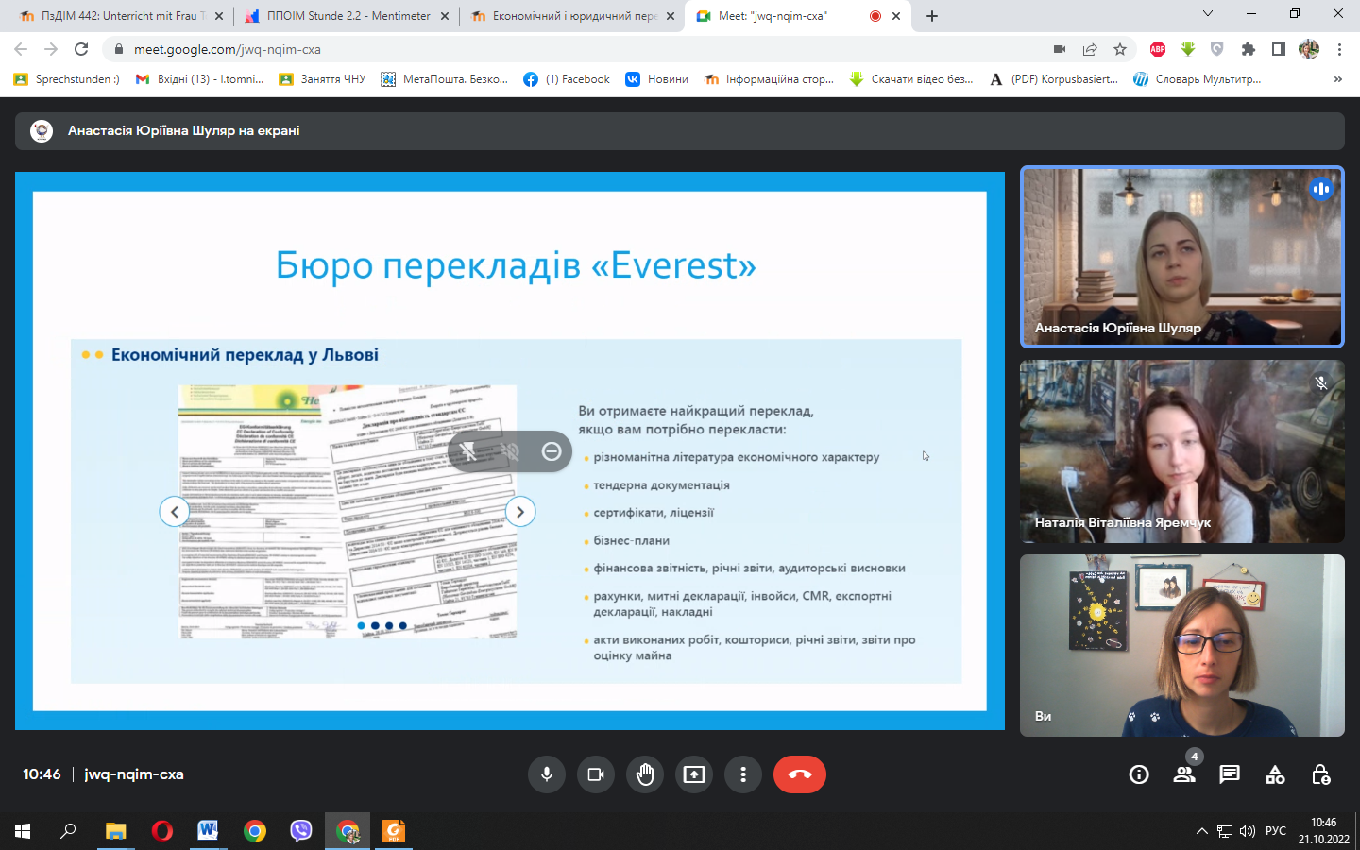Open camera permission settings in the address bar
1360x850 pixels.
point(1060,49)
